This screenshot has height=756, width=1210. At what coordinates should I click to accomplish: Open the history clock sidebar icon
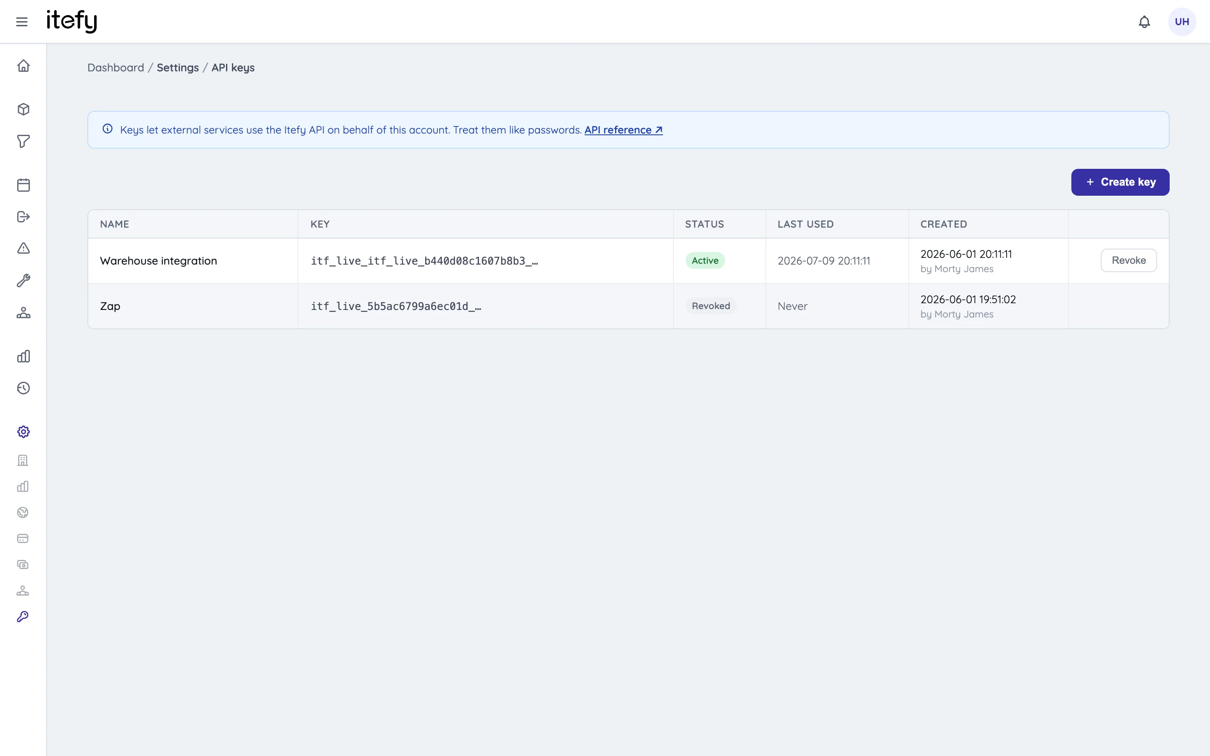pyautogui.click(x=24, y=388)
